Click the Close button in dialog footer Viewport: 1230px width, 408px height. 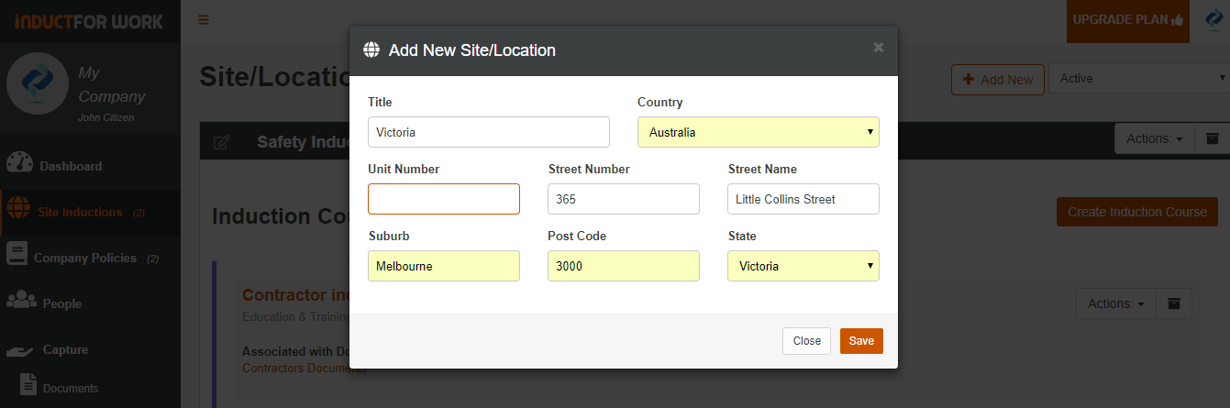[807, 341]
